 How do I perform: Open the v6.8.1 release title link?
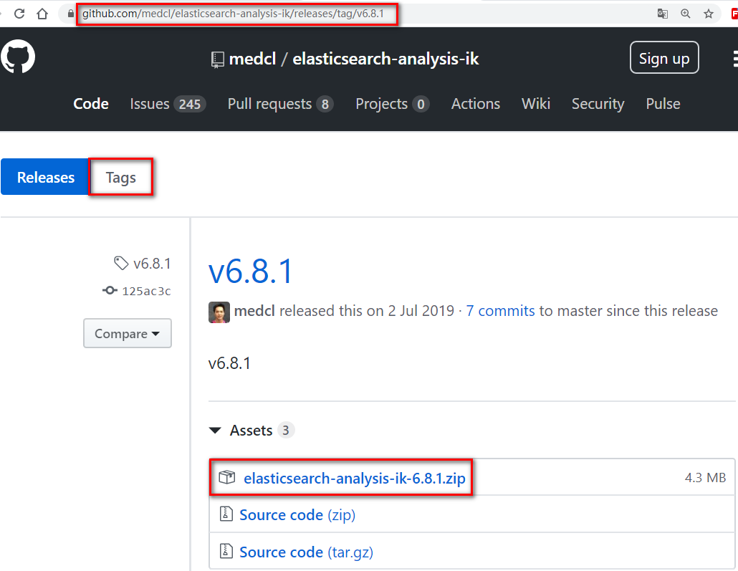coord(250,272)
